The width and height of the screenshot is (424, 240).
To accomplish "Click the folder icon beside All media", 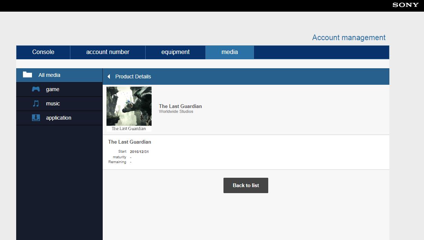I will point(27,75).
